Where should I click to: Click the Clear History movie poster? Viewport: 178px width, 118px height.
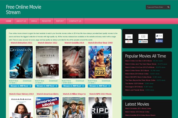tap(21, 107)
